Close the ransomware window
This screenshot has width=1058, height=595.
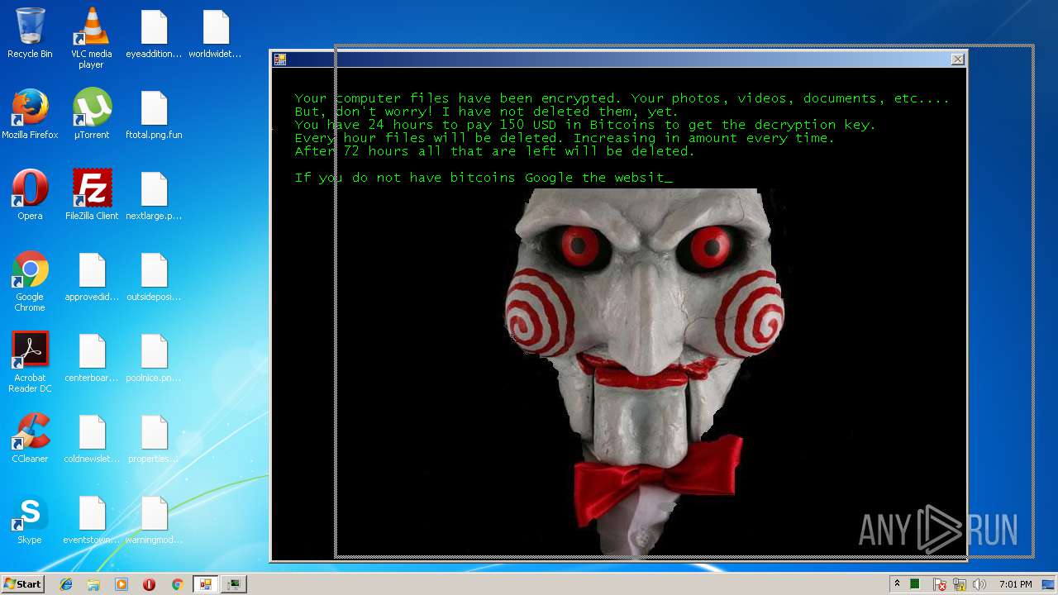pyautogui.click(x=957, y=59)
